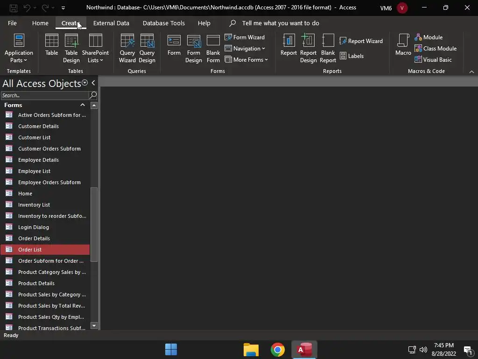Screen dimensions: 478x359
Task: Select the Create tab
Action: click(71, 23)
